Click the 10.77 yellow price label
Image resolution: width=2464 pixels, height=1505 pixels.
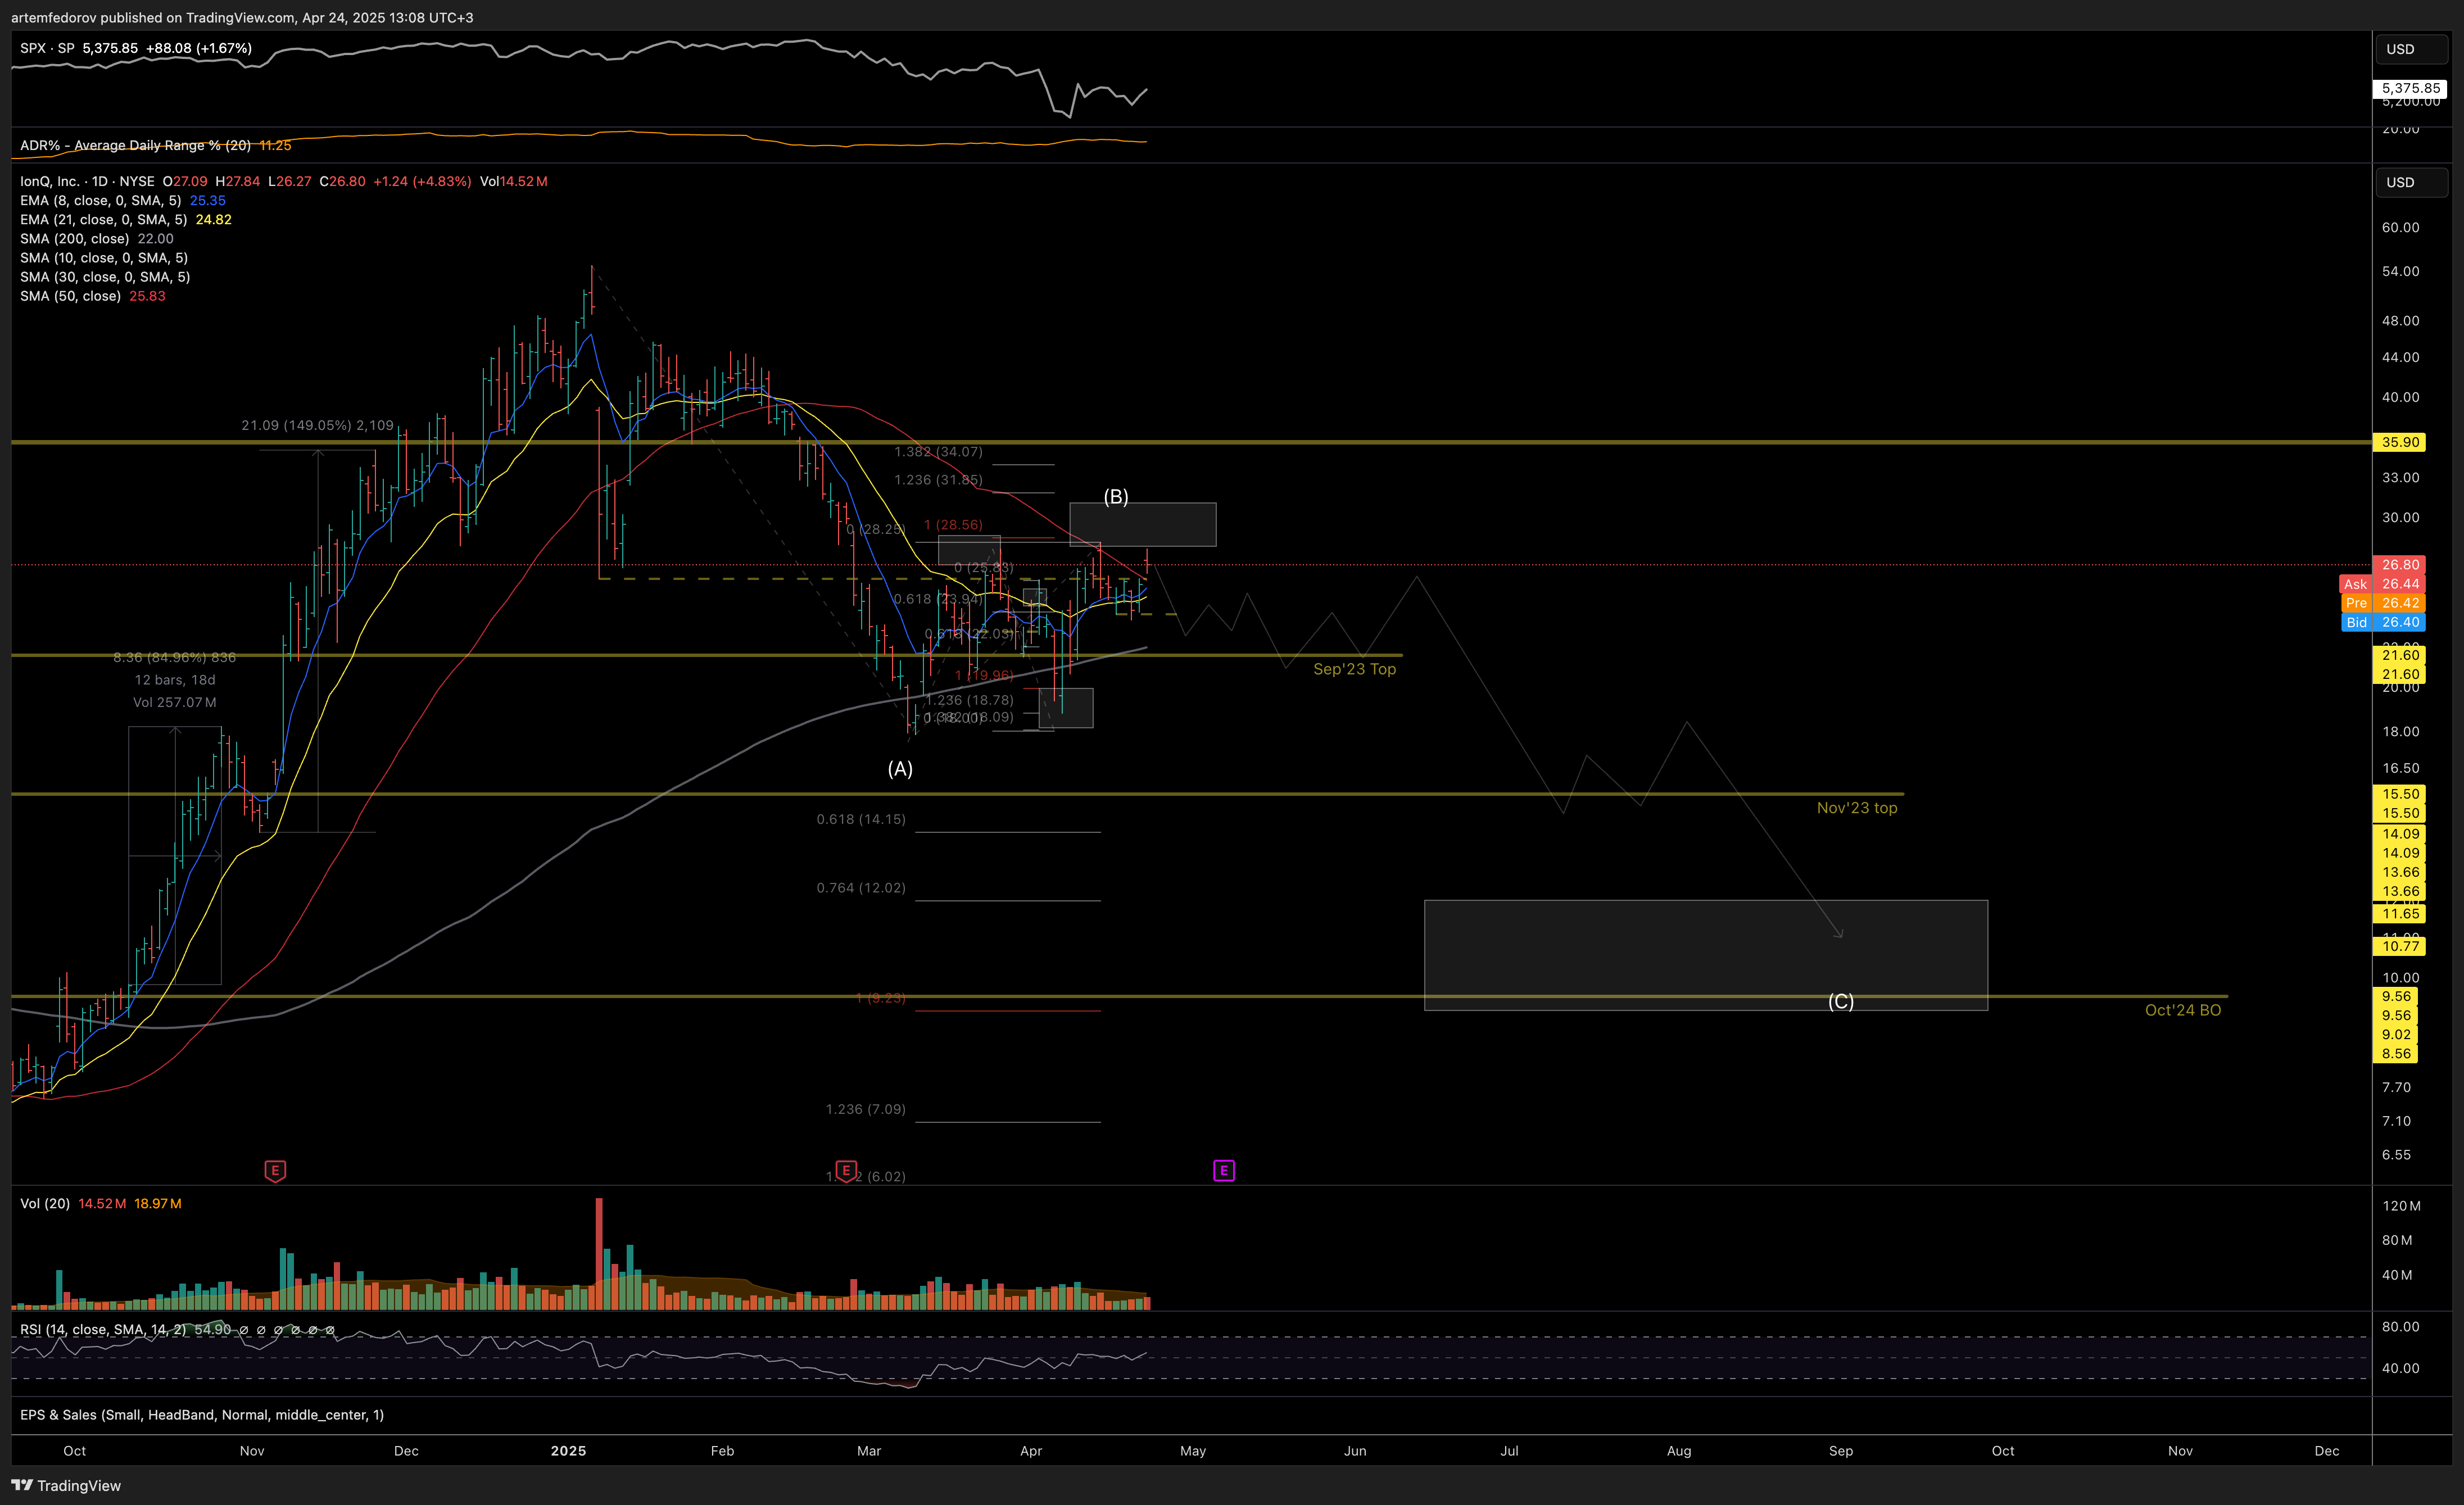click(2400, 946)
